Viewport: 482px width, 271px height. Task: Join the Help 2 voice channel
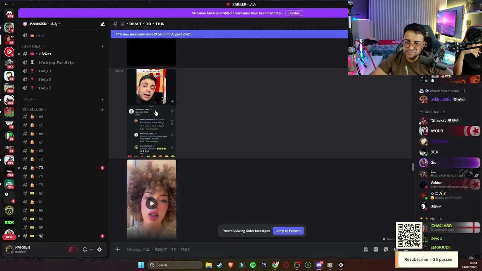click(x=63, y=79)
